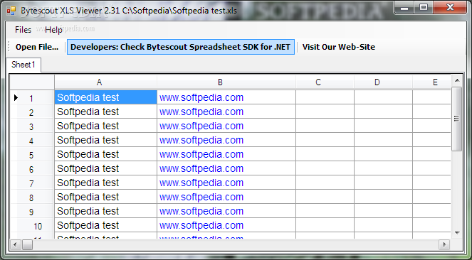This screenshot has width=472, height=260.
Task: Click www.softpedia.com cell in row 5
Action: pyautogui.click(x=226, y=154)
